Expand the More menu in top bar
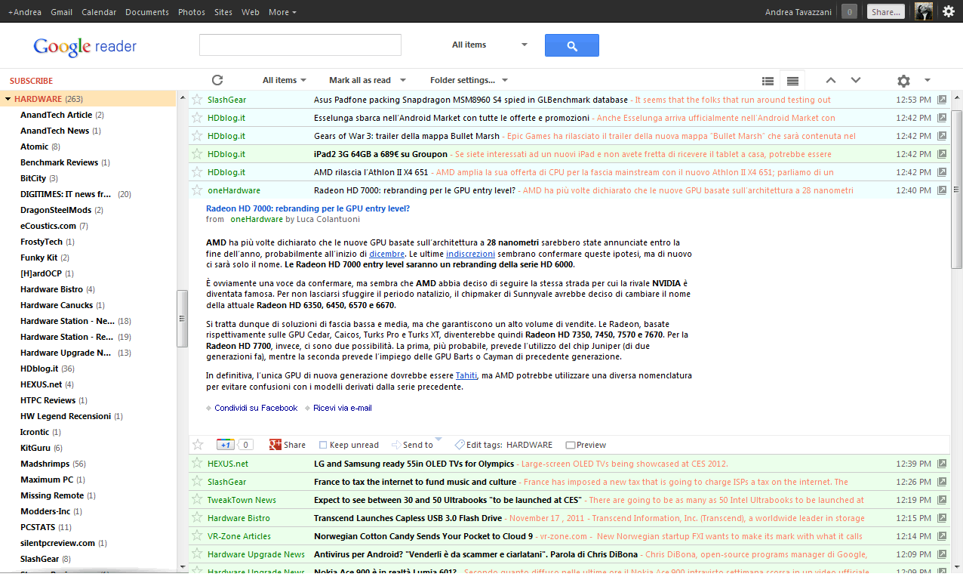The image size is (963, 583). (282, 12)
